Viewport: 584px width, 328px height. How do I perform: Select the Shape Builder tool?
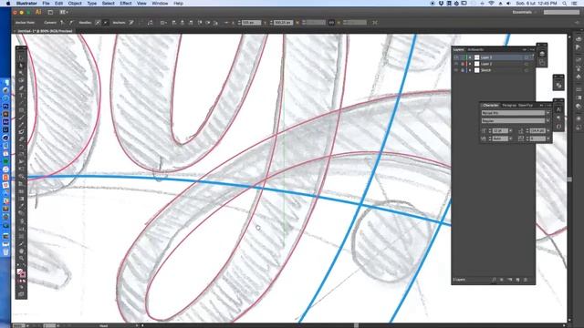21,176
